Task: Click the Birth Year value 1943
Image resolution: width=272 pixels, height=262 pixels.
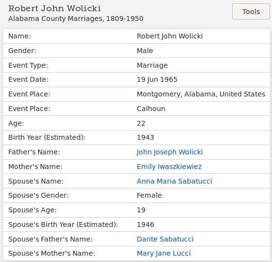Action: point(145,137)
